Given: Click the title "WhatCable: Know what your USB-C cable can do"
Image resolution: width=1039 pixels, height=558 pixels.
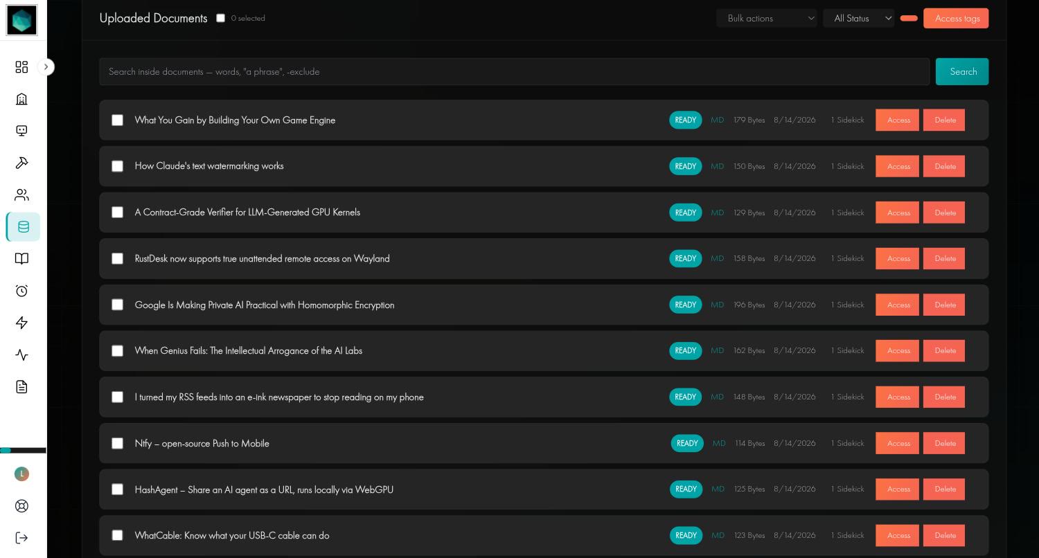Looking at the screenshot, I should coord(232,536).
